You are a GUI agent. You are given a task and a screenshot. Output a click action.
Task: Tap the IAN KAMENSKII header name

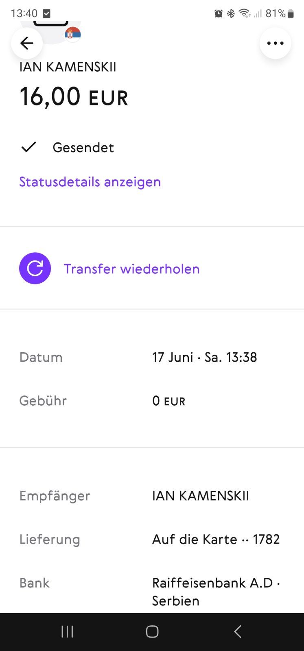click(68, 67)
